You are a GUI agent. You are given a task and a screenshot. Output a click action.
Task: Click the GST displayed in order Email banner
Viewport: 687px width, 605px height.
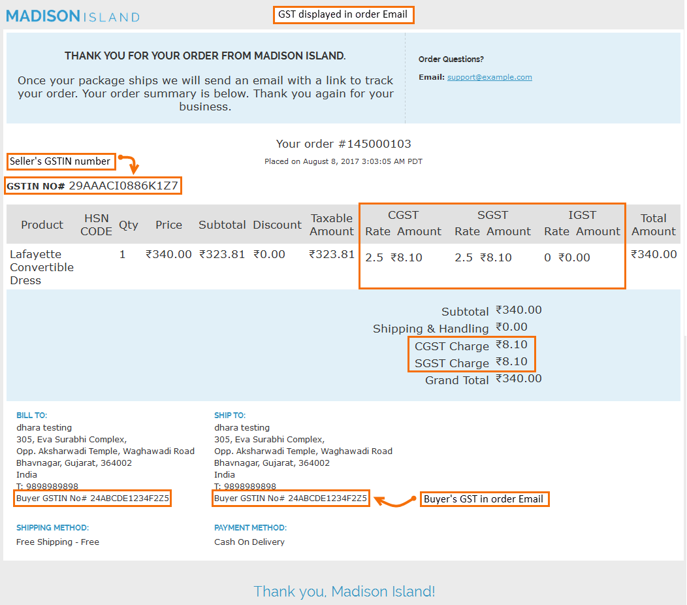pyautogui.click(x=343, y=14)
